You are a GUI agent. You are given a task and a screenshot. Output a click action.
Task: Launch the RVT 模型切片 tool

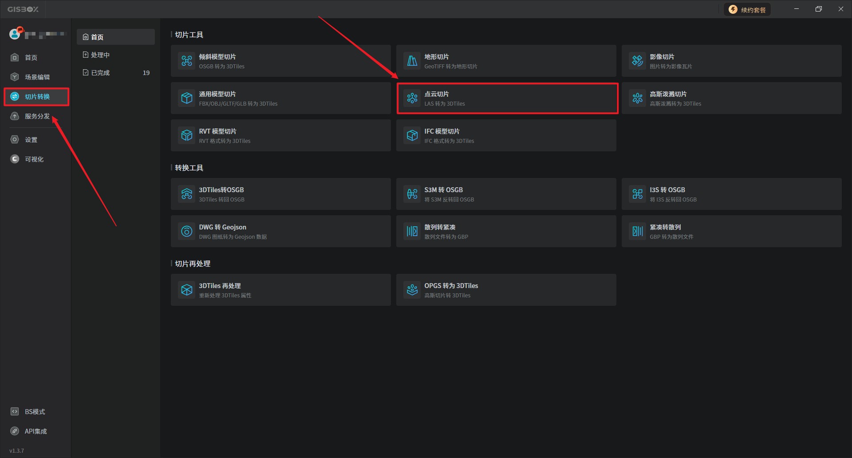(280, 135)
